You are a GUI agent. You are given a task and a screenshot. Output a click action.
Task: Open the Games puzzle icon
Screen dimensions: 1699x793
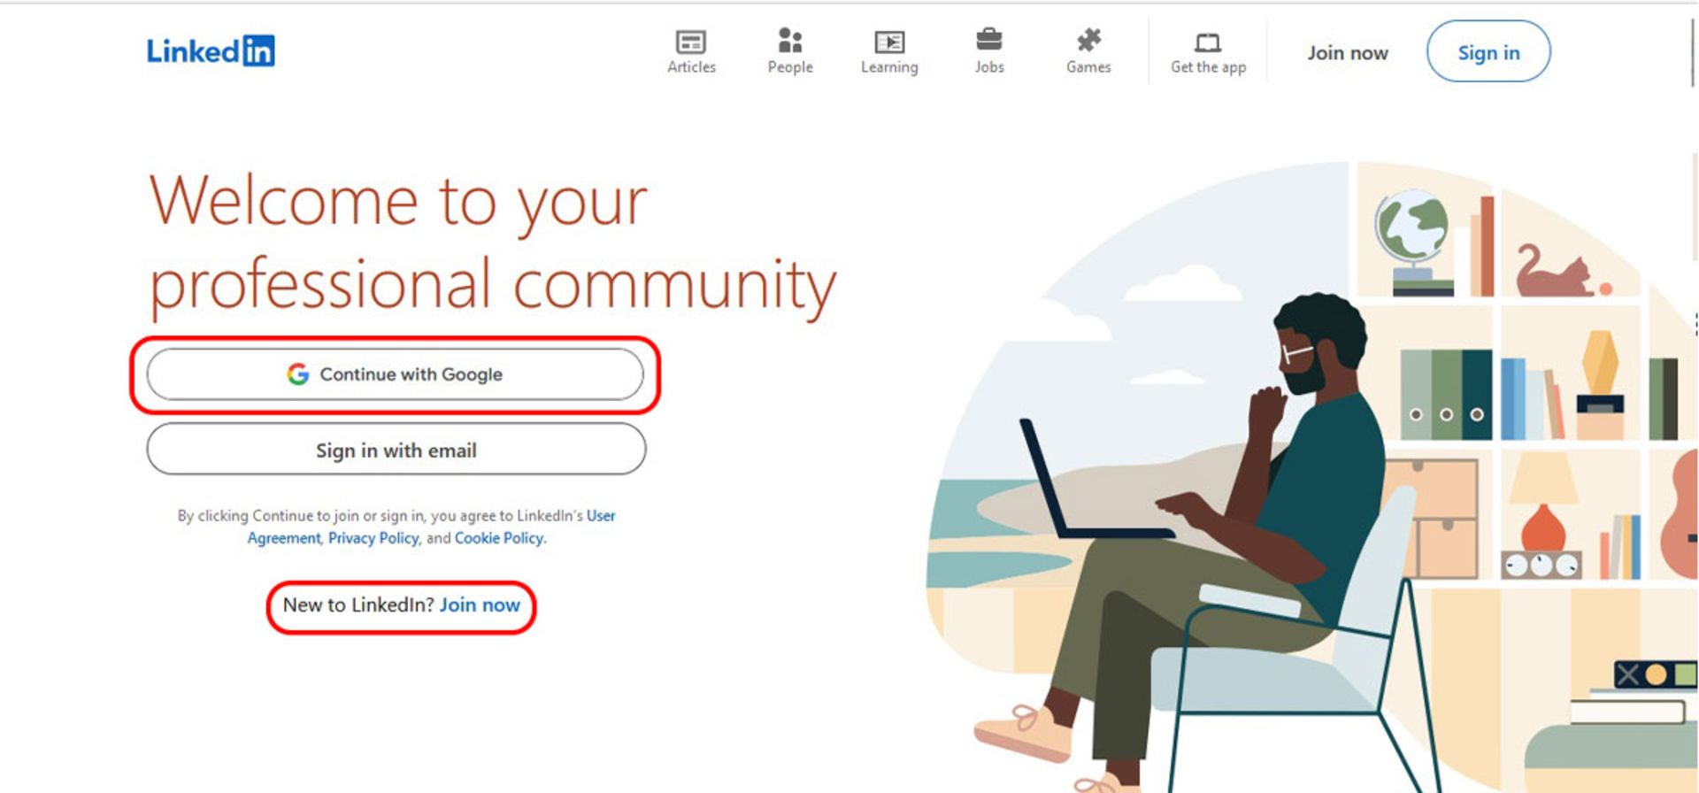[1088, 40]
